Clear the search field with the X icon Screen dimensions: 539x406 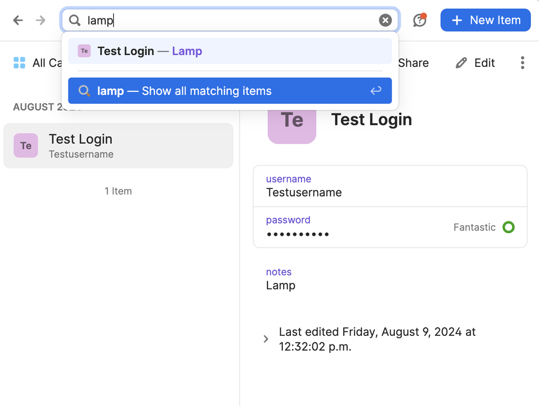385,21
